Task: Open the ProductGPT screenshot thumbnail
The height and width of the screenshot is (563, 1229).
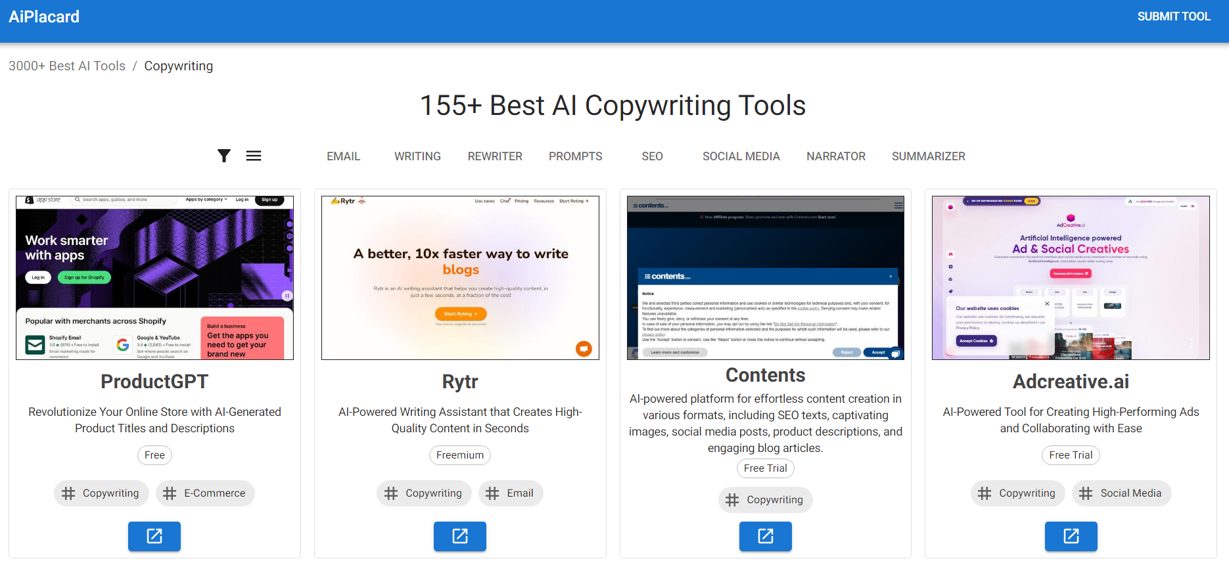Action: pos(154,278)
